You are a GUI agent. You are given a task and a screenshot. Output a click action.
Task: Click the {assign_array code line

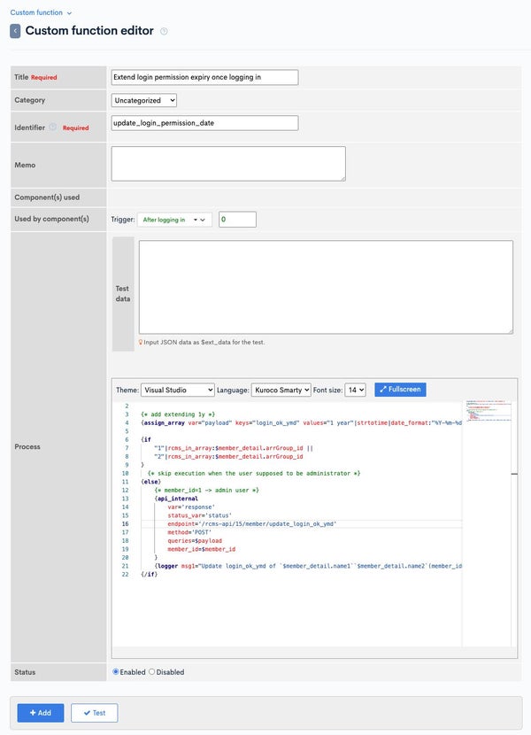(301, 422)
